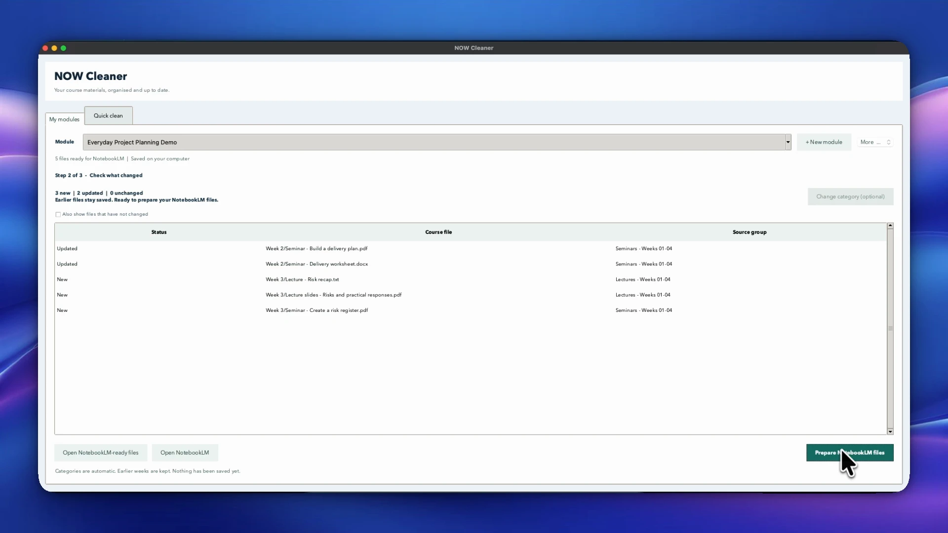Switch to the My modules tab

65,119
